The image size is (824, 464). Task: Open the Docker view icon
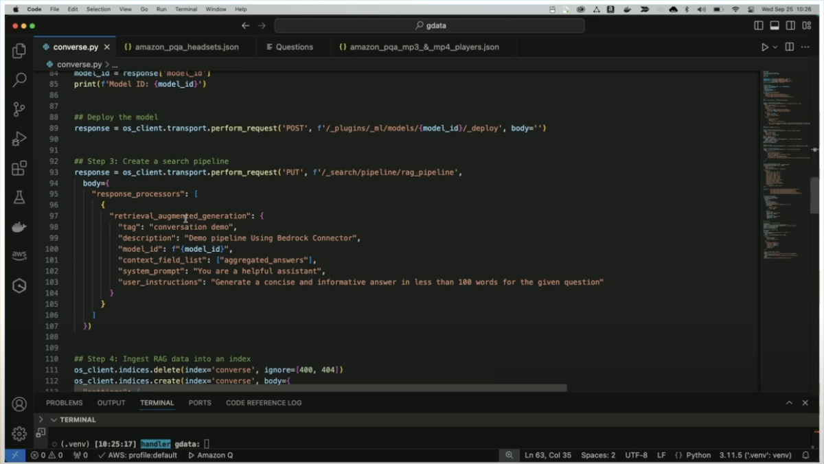19,227
